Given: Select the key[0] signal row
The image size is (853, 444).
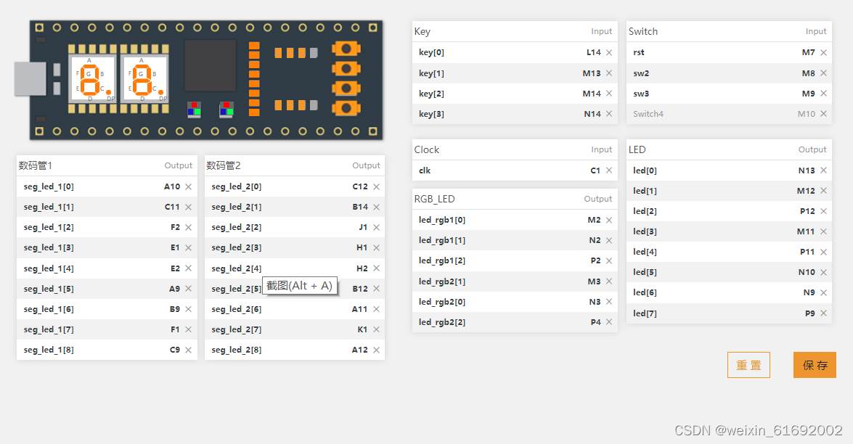Looking at the screenshot, I should pyautogui.click(x=515, y=53).
